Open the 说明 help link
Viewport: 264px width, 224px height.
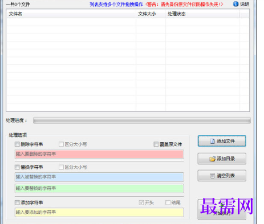click(245, 4)
